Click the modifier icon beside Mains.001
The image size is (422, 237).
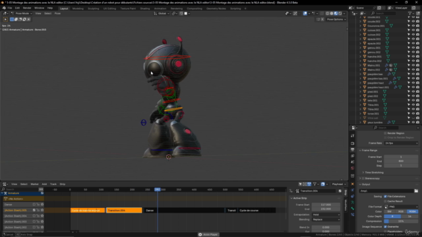(x=386, y=65)
